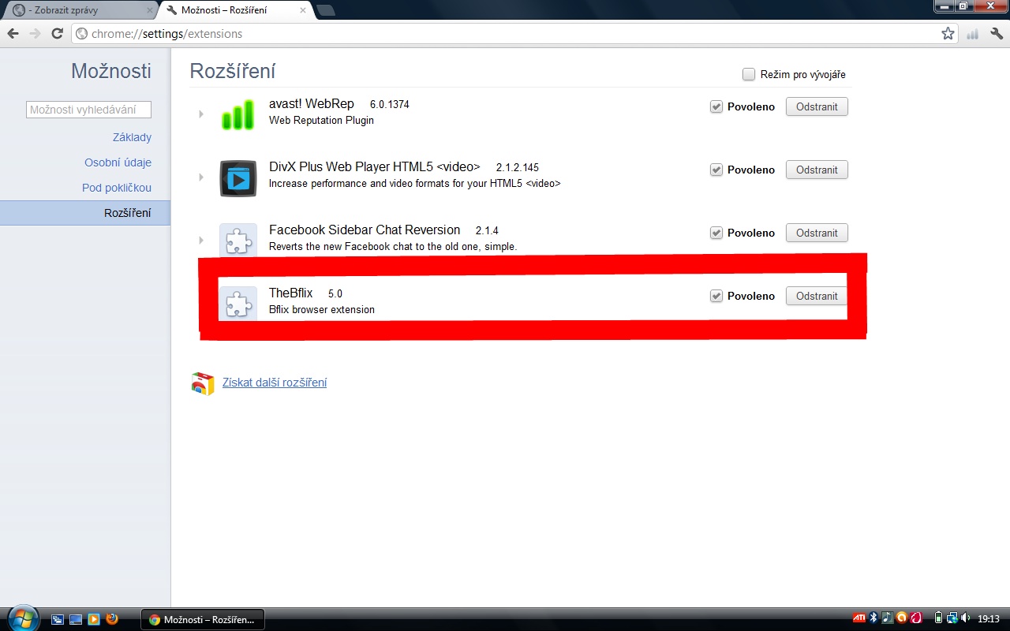This screenshot has height=631, width=1010.
Task: Go back using the browser back arrow
Action: click(13, 34)
